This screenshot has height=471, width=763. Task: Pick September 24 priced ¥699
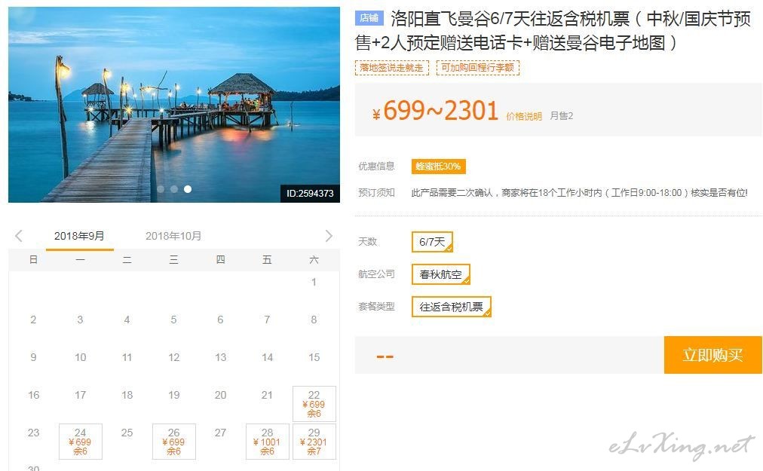(x=81, y=442)
